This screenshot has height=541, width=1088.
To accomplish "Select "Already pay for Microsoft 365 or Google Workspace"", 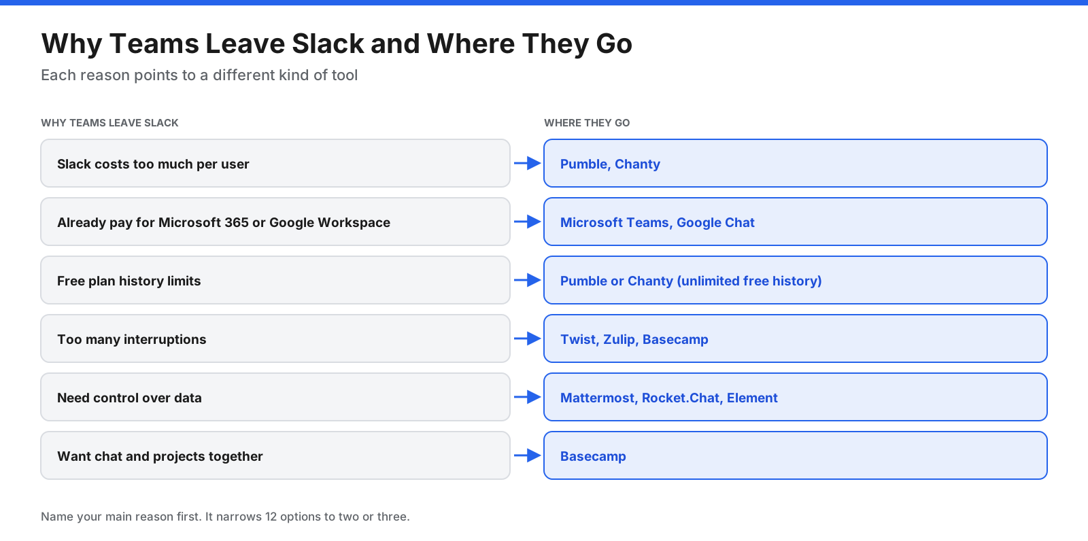I will coord(275,222).
